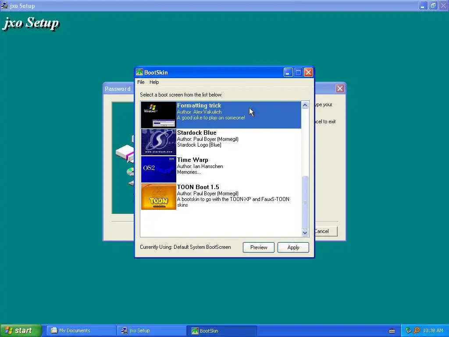Click the Formatting trick title text
The image size is (449, 337).
point(199,105)
